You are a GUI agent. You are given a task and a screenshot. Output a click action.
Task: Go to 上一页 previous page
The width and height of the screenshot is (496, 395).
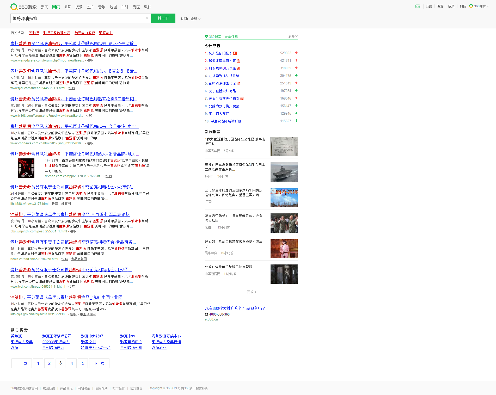[x=22, y=363]
